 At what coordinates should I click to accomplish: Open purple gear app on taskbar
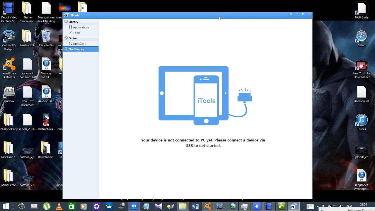tap(96, 206)
